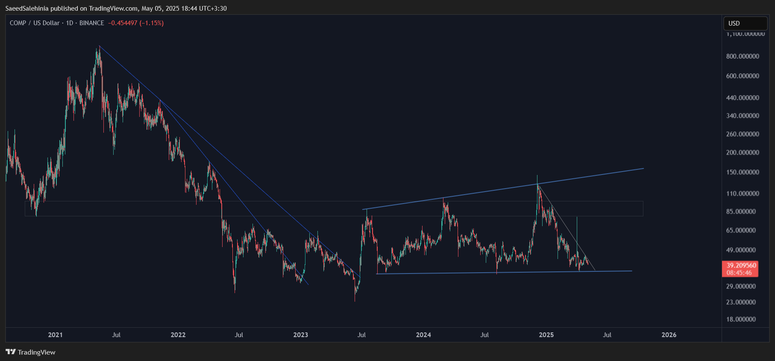The width and height of the screenshot is (775, 361).
Task: Click the 2026 time axis label
Action: click(x=669, y=335)
